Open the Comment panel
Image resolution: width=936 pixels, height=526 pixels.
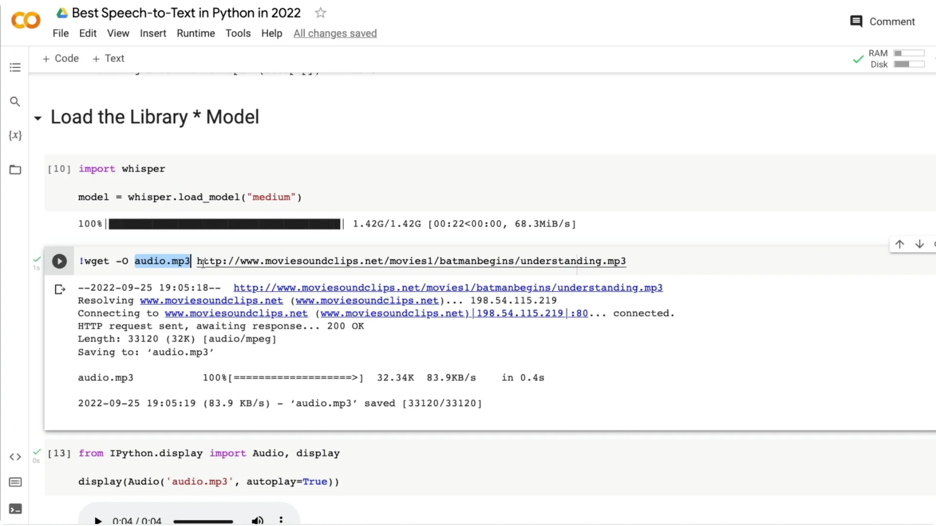[881, 21]
